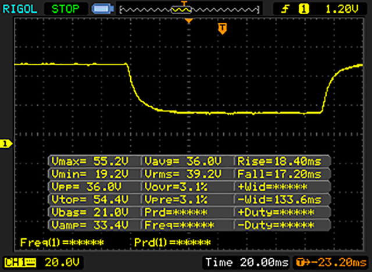Click the Time 20.00ms timebase readout
372x272 pixels.
click(246, 263)
